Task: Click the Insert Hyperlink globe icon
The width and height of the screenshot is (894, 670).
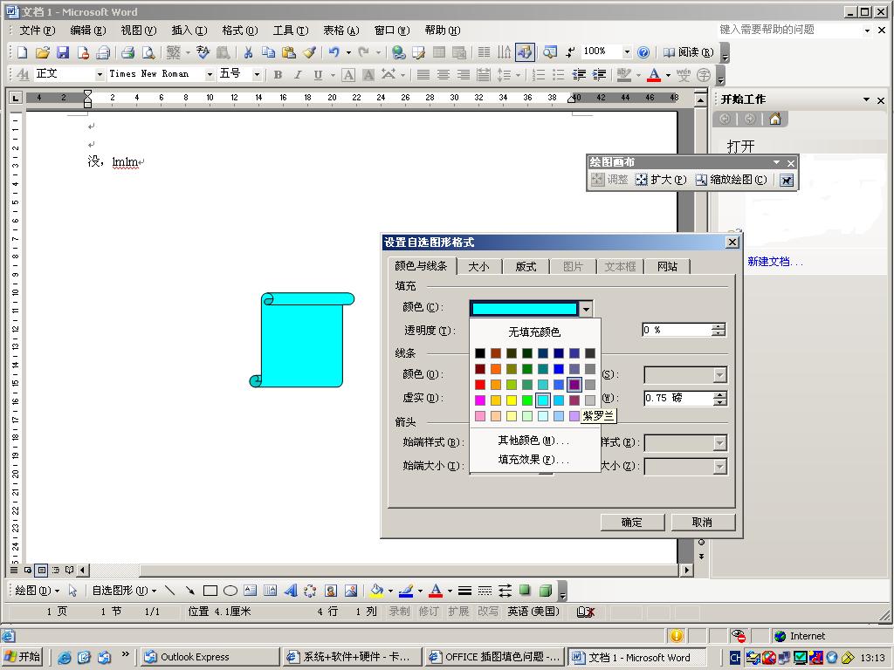Action: (398, 52)
